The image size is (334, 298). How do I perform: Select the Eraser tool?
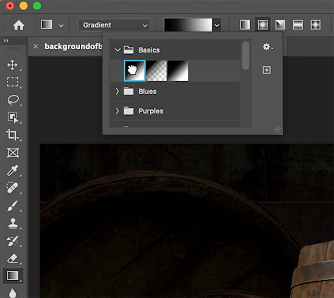pyautogui.click(x=12, y=259)
